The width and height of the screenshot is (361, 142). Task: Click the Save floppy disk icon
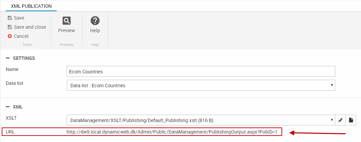point(10,18)
